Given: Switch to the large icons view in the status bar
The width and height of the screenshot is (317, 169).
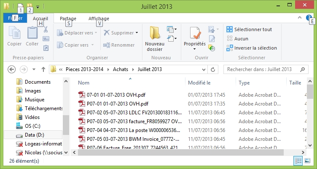Looking at the screenshot, I should coord(308,161).
